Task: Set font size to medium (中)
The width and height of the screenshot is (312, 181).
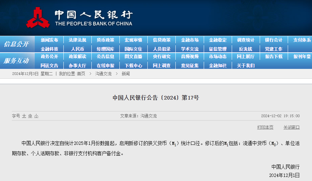Action: point(30,116)
